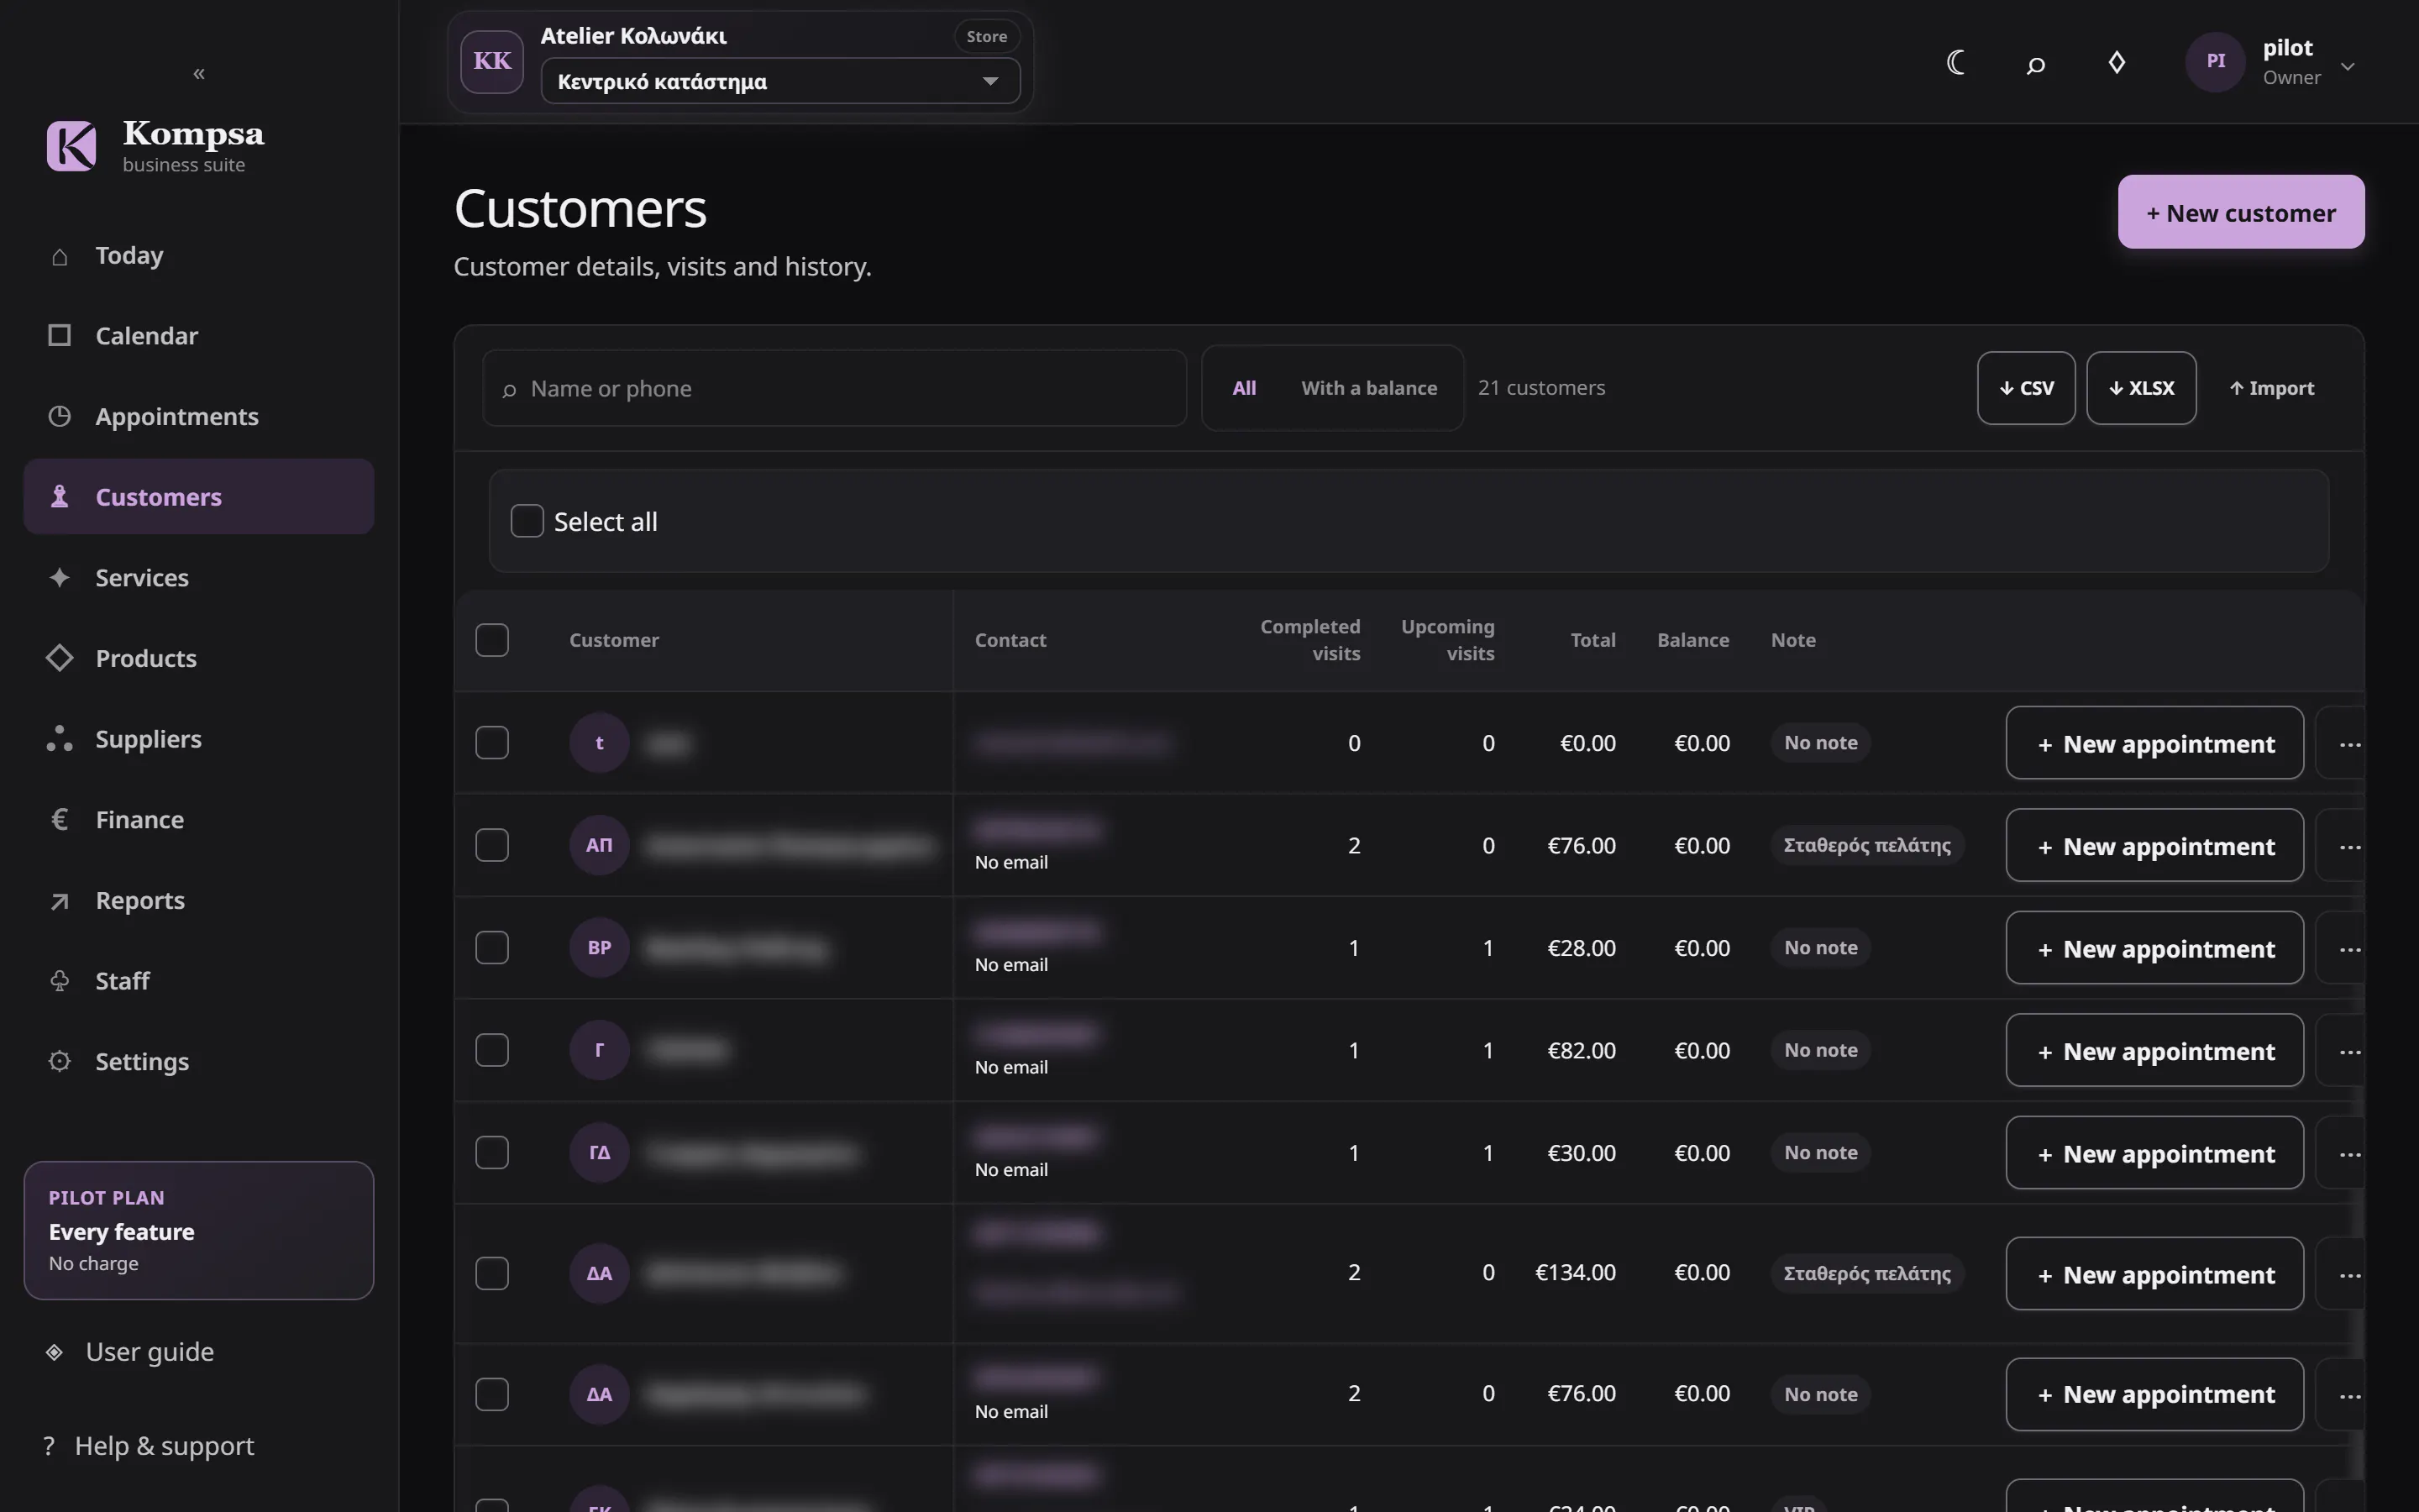Open the Calendar page
This screenshot has width=2419, height=1512.
[x=198, y=336]
